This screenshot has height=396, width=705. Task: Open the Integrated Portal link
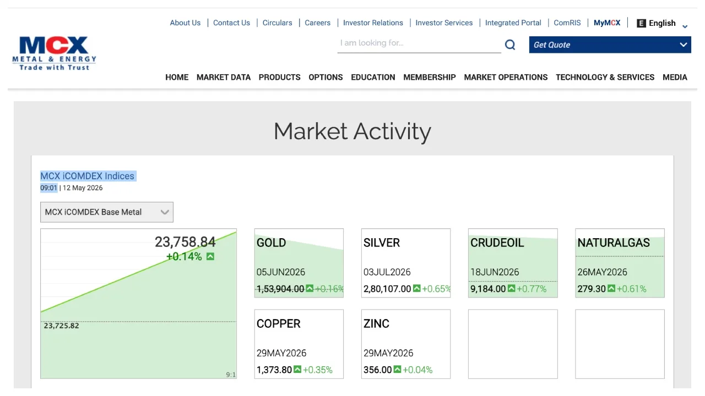513,23
